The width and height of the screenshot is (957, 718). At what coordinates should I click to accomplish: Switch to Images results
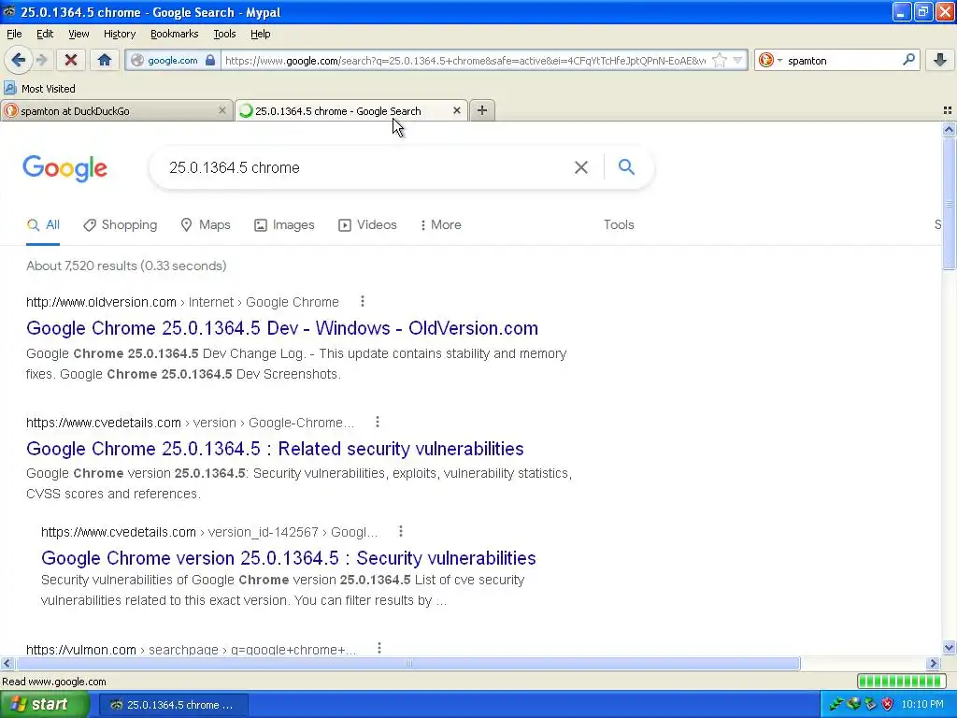point(284,224)
